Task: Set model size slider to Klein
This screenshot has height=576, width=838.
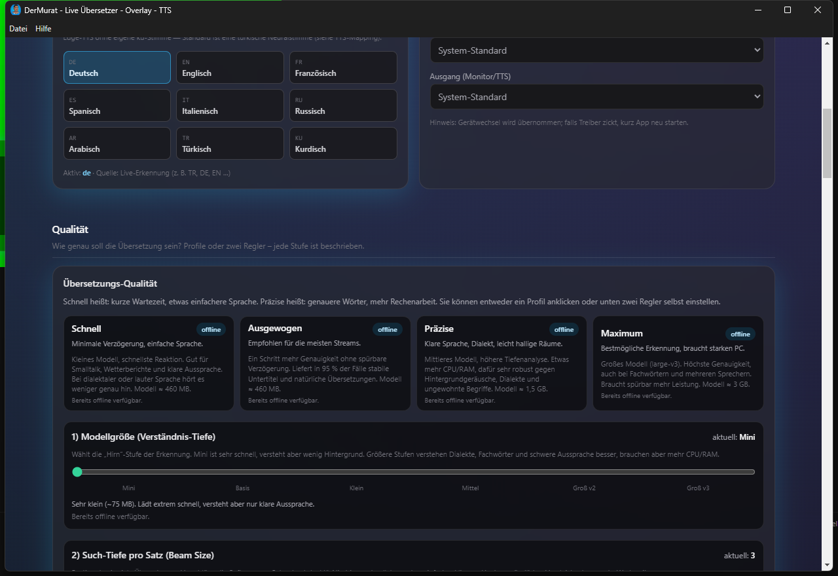Action: (x=357, y=488)
